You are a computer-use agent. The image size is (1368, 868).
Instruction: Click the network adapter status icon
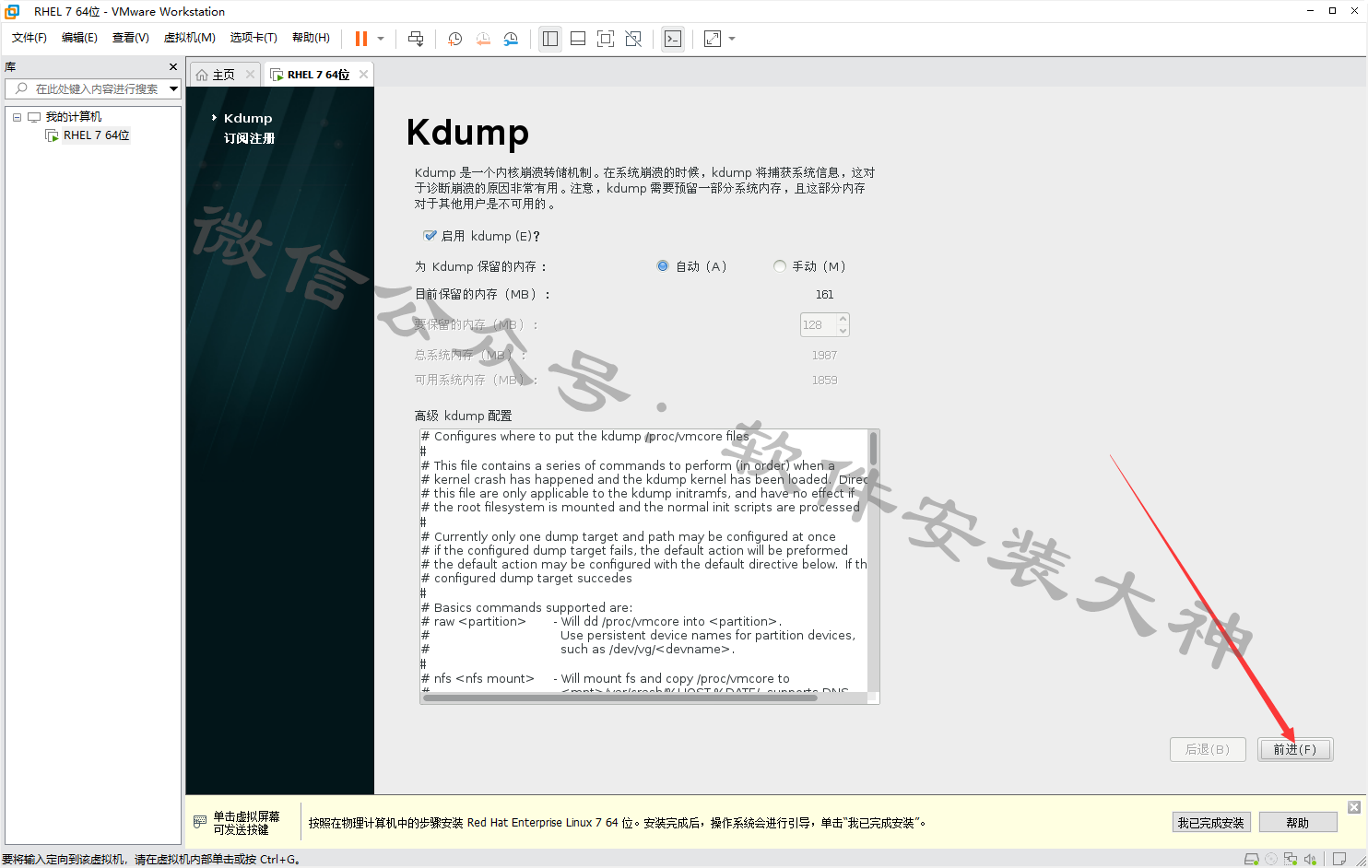click(x=1291, y=859)
